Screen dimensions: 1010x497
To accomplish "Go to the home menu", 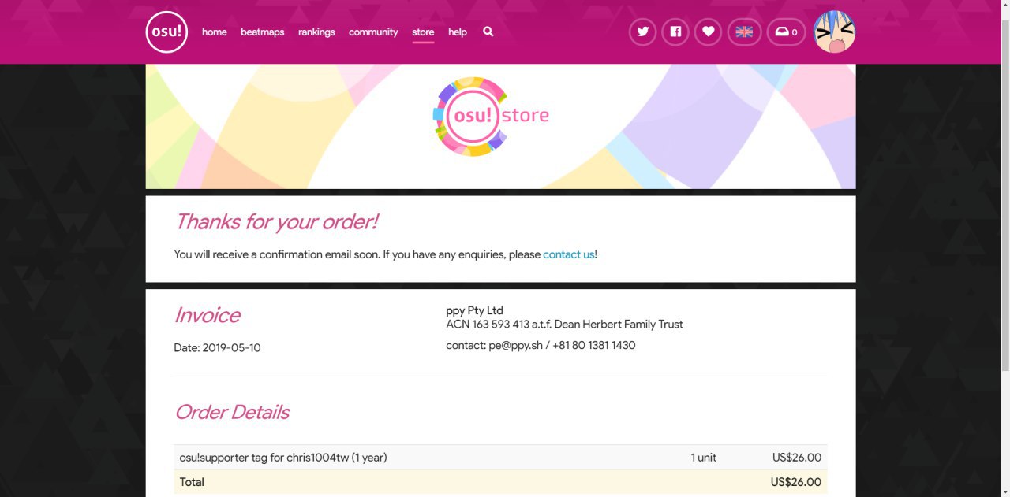I will [x=215, y=32].
